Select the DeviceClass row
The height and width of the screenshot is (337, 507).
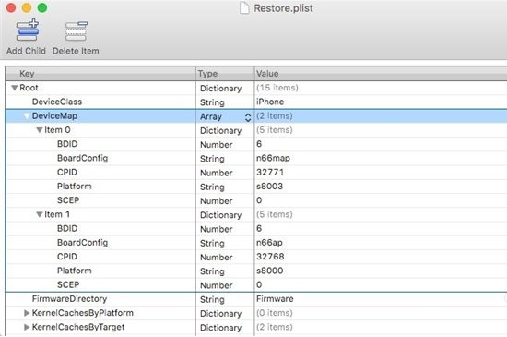point(256,102)
